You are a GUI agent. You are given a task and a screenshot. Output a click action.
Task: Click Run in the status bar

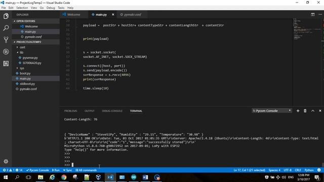pos(56,170)
